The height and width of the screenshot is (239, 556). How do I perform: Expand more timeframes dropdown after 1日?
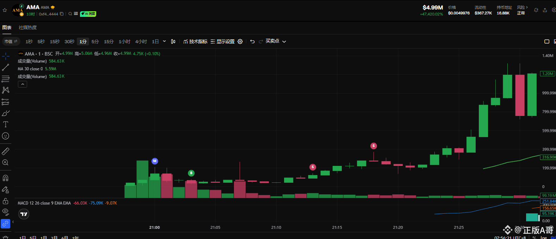pos(164,41)
